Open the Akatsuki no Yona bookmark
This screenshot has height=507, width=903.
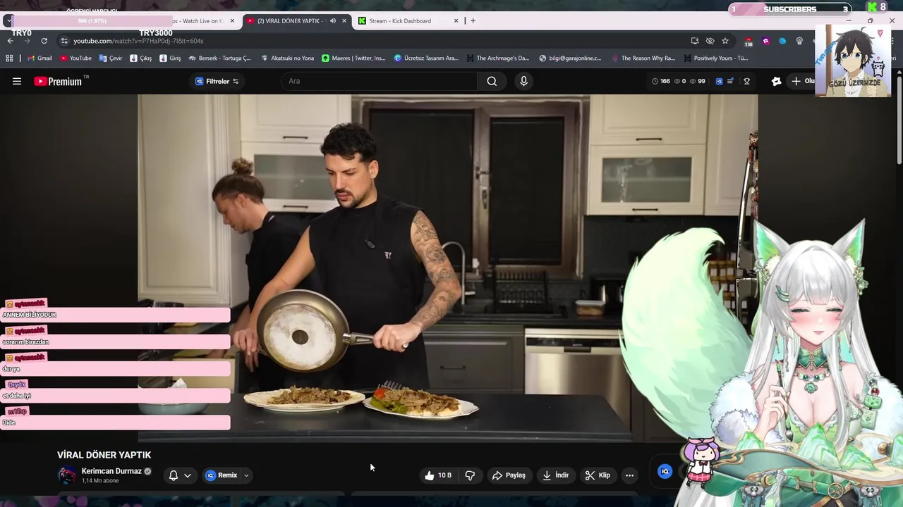coord(287,58)
